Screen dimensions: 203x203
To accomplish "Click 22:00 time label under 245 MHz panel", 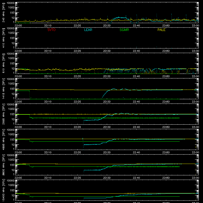I will pos(18,26).
